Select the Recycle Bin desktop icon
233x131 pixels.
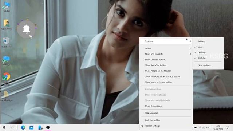[6, 42]
